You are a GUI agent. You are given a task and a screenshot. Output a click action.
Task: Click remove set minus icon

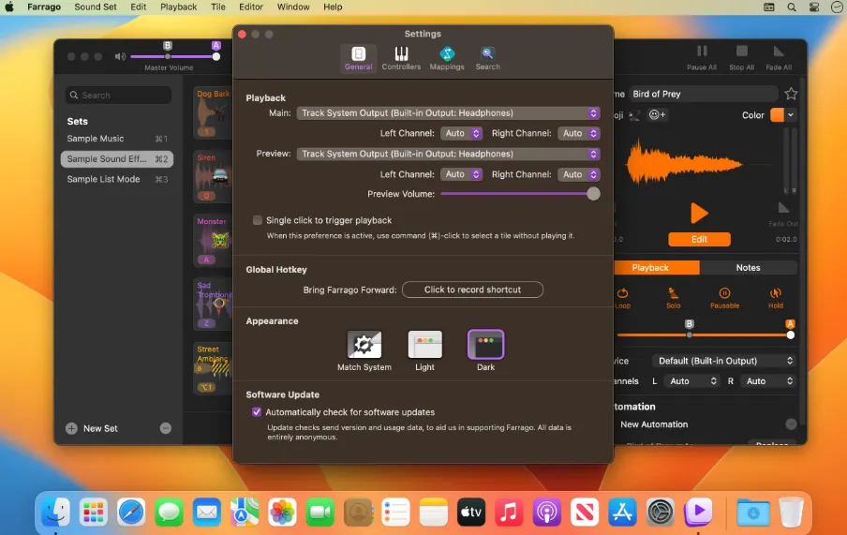click(x=166, y=428)
